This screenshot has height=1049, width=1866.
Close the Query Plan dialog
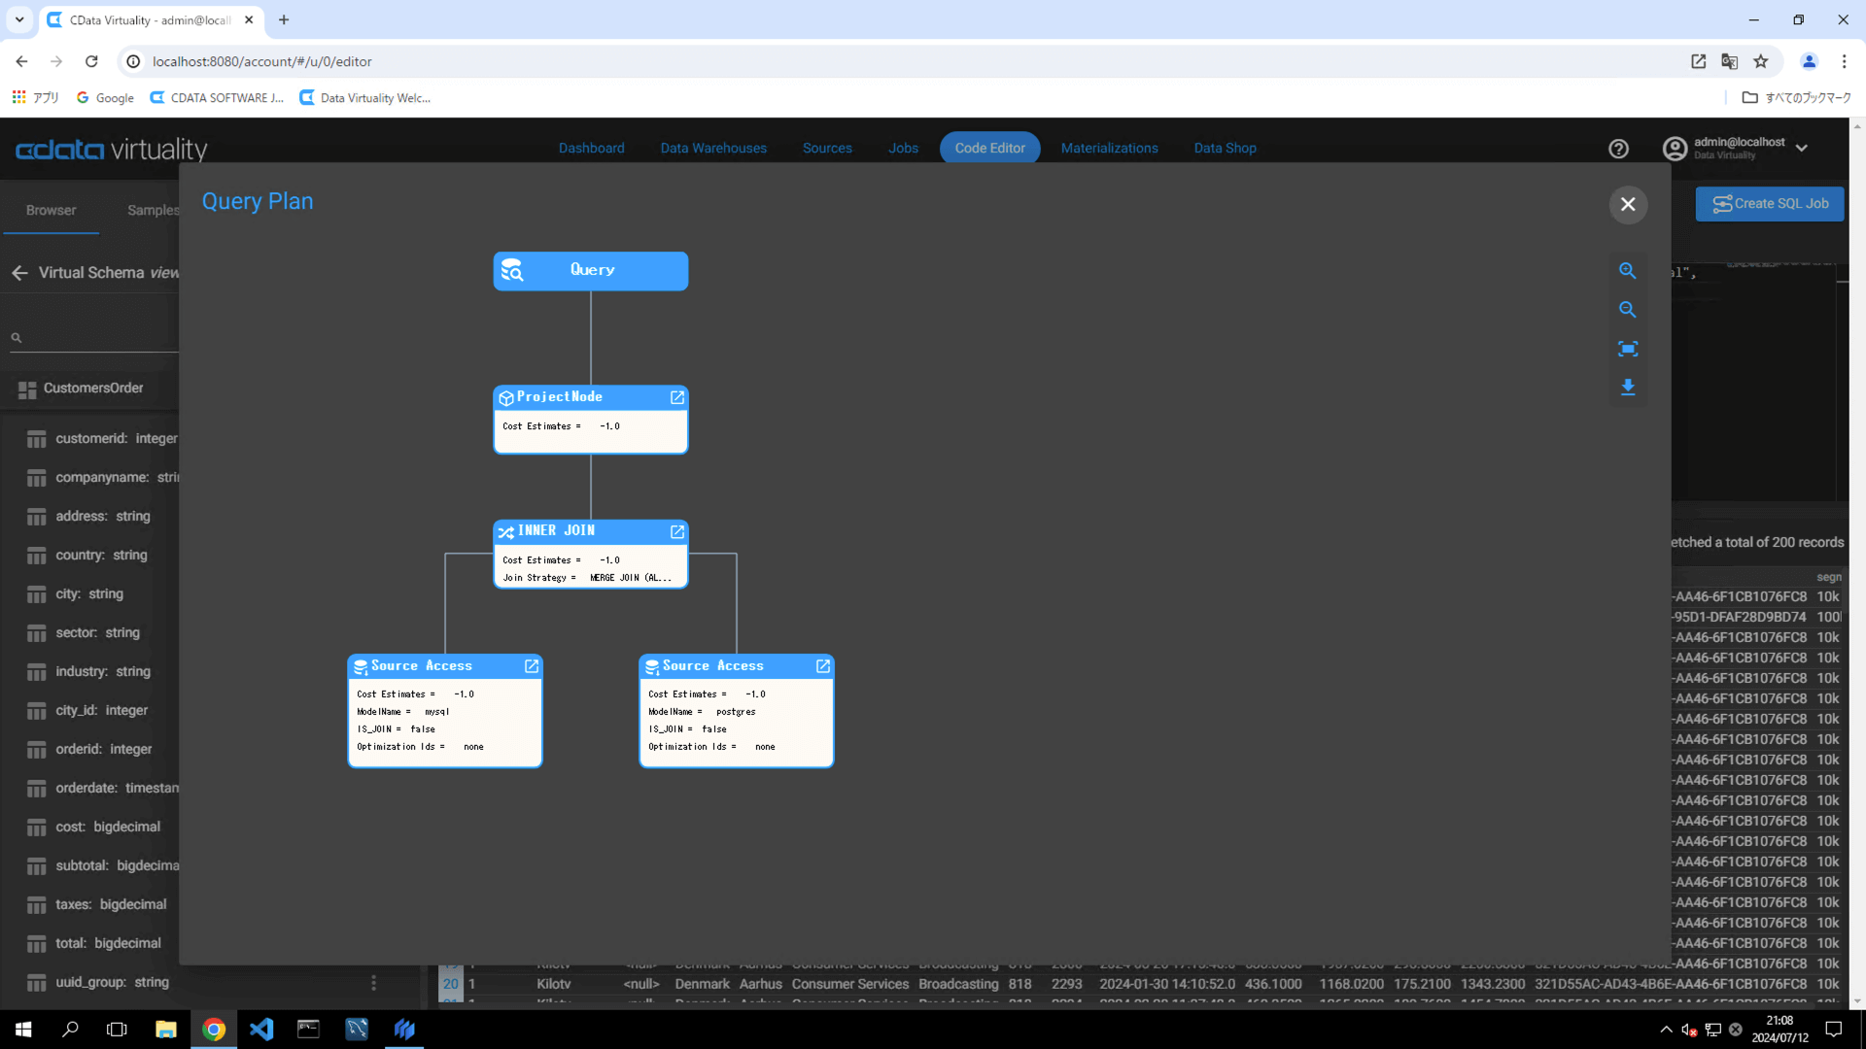1628,204
